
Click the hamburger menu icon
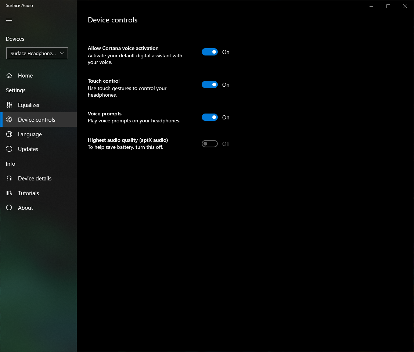9,20
